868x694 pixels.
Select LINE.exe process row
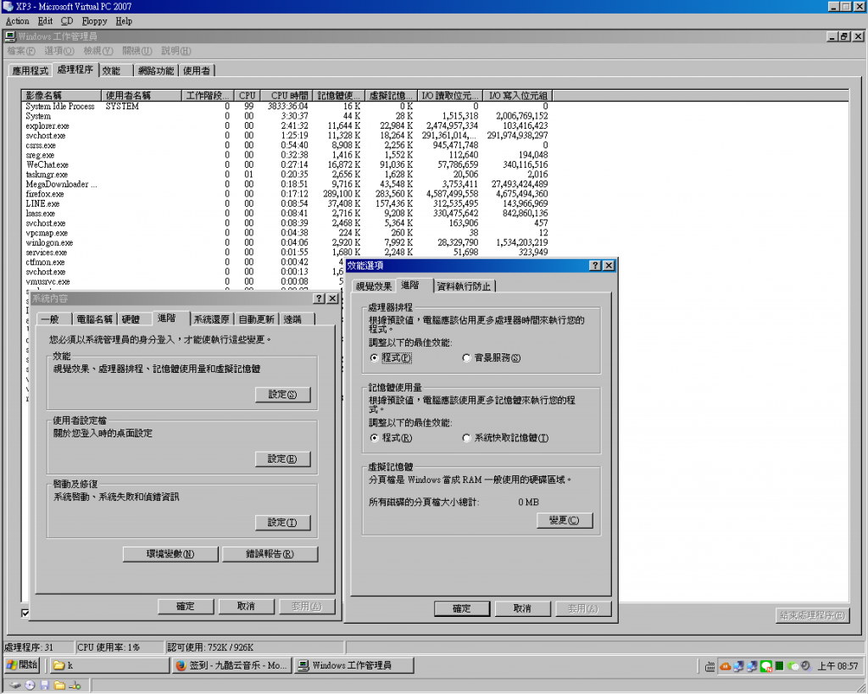pyautogui.click(x=287, y=203)
